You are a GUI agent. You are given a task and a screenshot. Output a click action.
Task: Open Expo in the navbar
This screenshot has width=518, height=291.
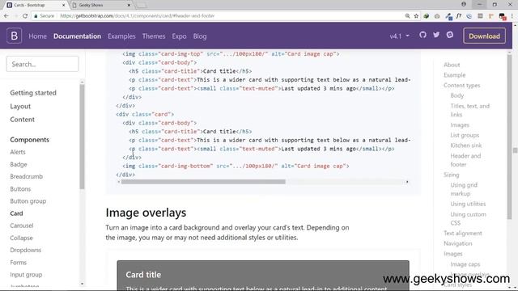[x=179, y=36]
